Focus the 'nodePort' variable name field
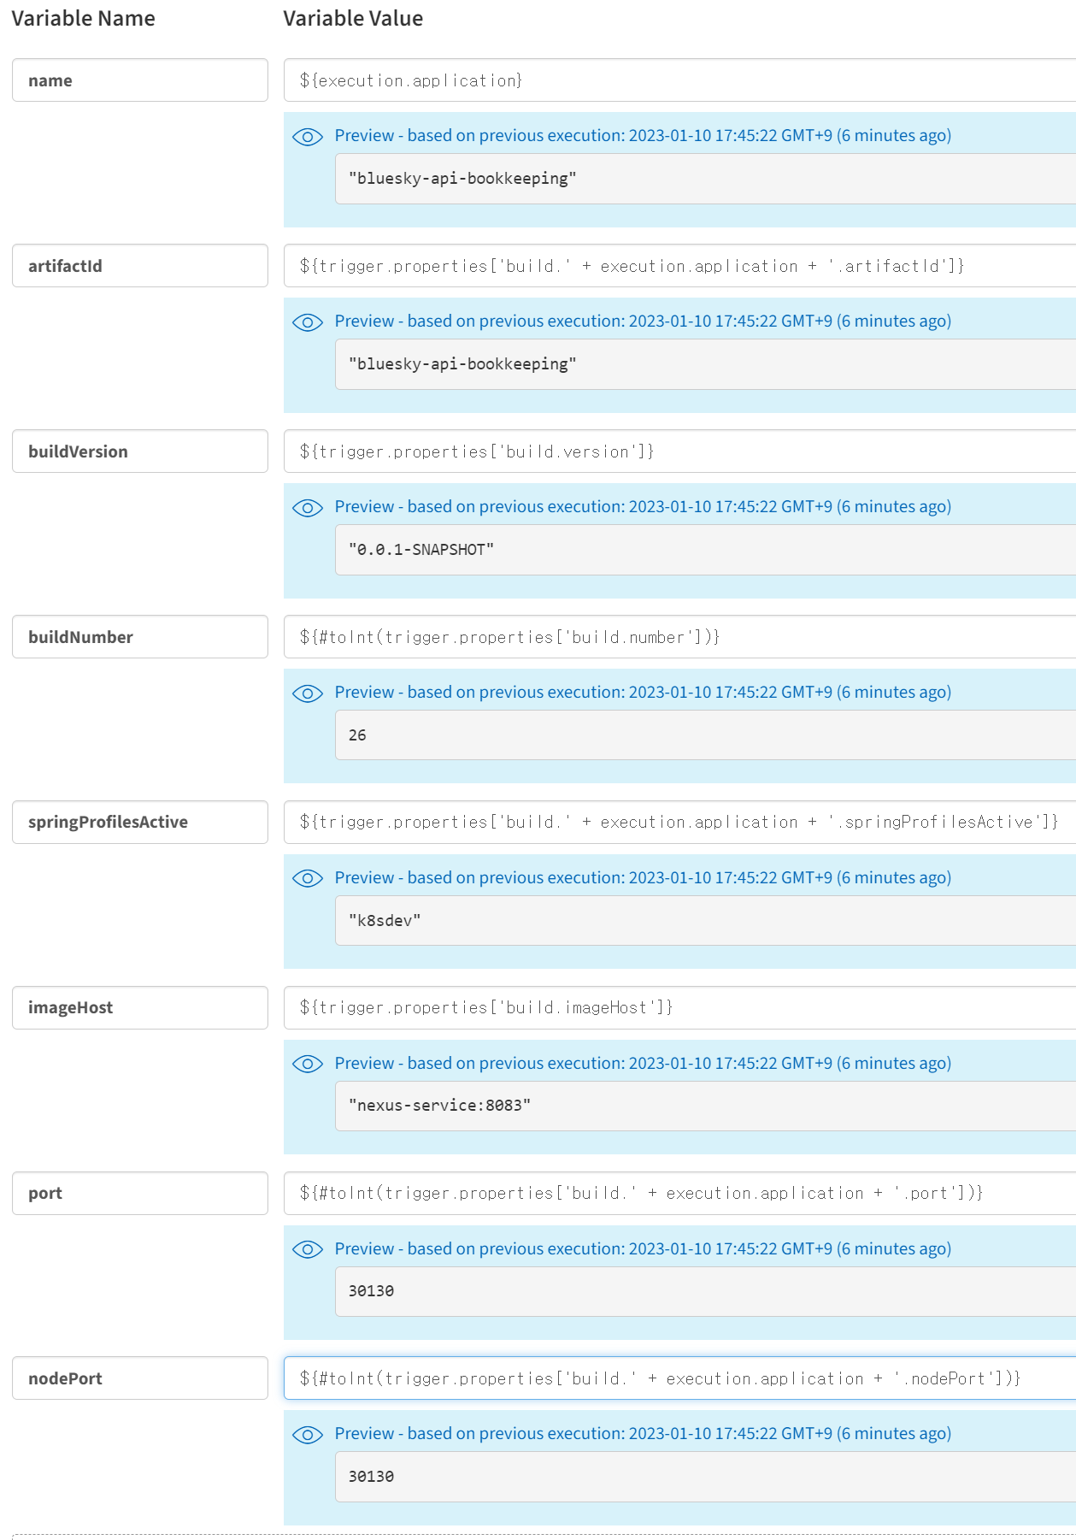 (x=140, y=1378)
